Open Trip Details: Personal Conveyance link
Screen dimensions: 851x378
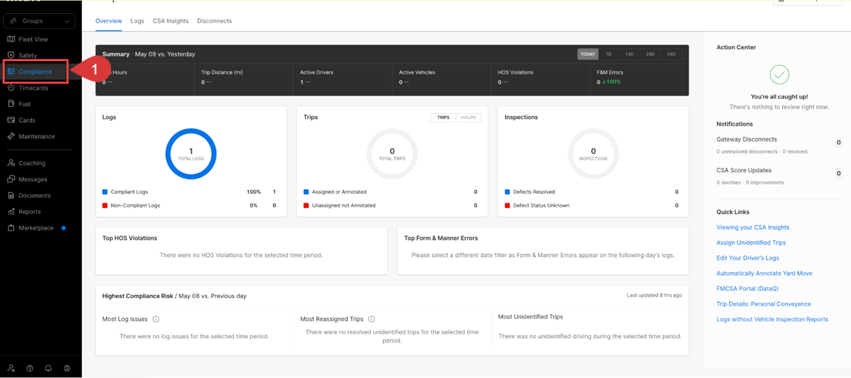[764, 304]
